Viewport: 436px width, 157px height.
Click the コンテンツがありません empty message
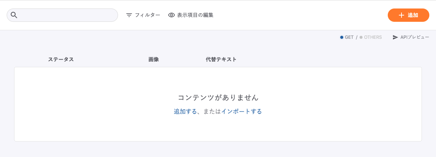[x=218, y=98]
